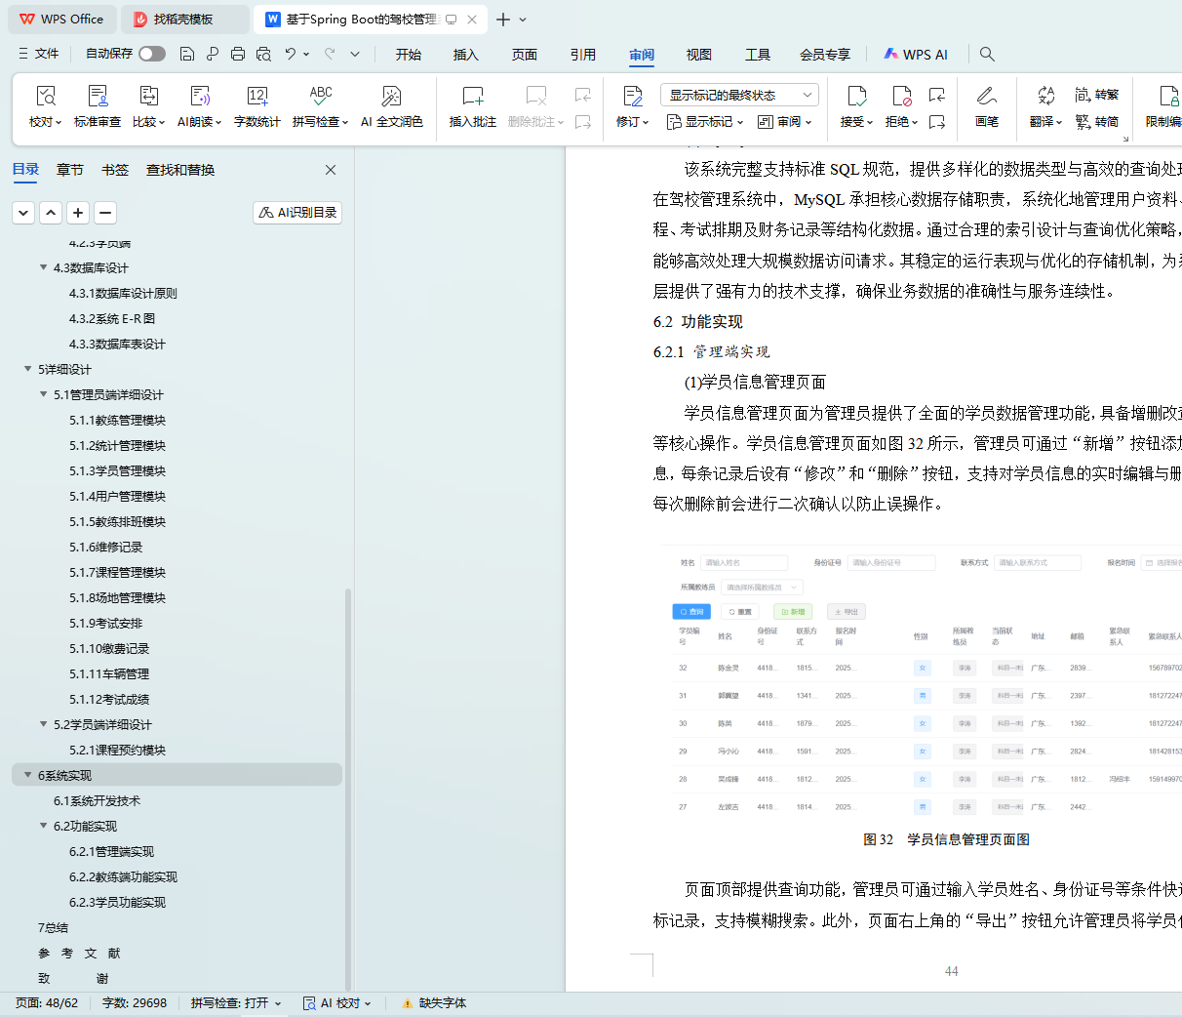Switch to the 查找和替换 panel tab
The width and height of the screenshot is (1182, 1017).
coord(179,170)
